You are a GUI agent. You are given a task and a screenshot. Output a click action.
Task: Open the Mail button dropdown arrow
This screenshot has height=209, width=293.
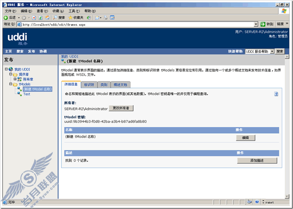click(101, 18)
